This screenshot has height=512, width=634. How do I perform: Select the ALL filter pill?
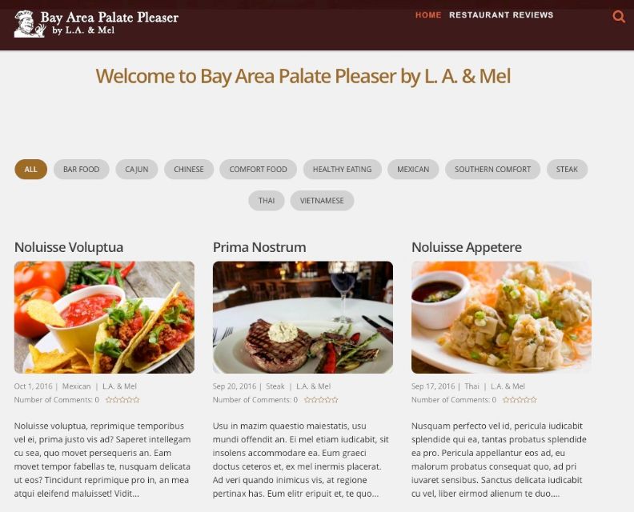(x=30, y=170)
